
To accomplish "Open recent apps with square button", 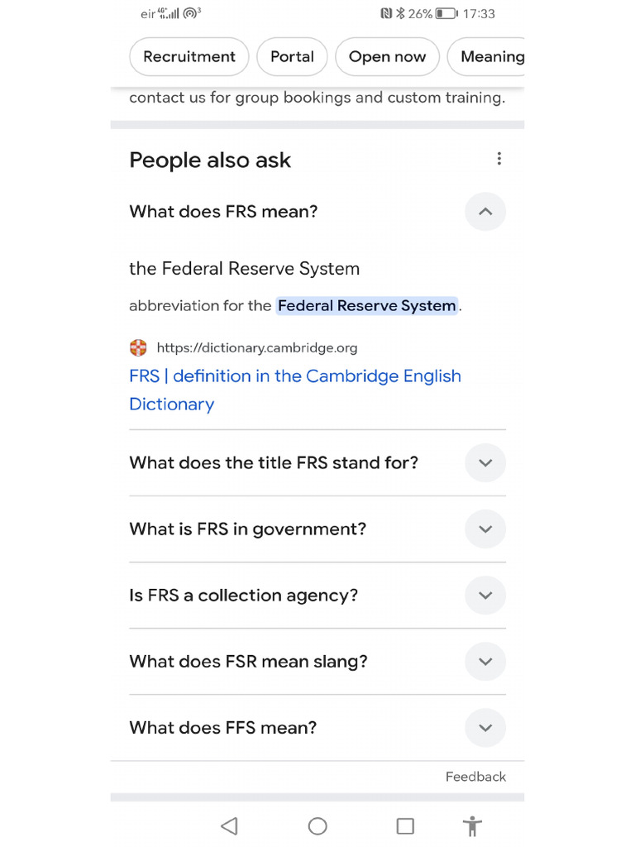I will point(405,825).
